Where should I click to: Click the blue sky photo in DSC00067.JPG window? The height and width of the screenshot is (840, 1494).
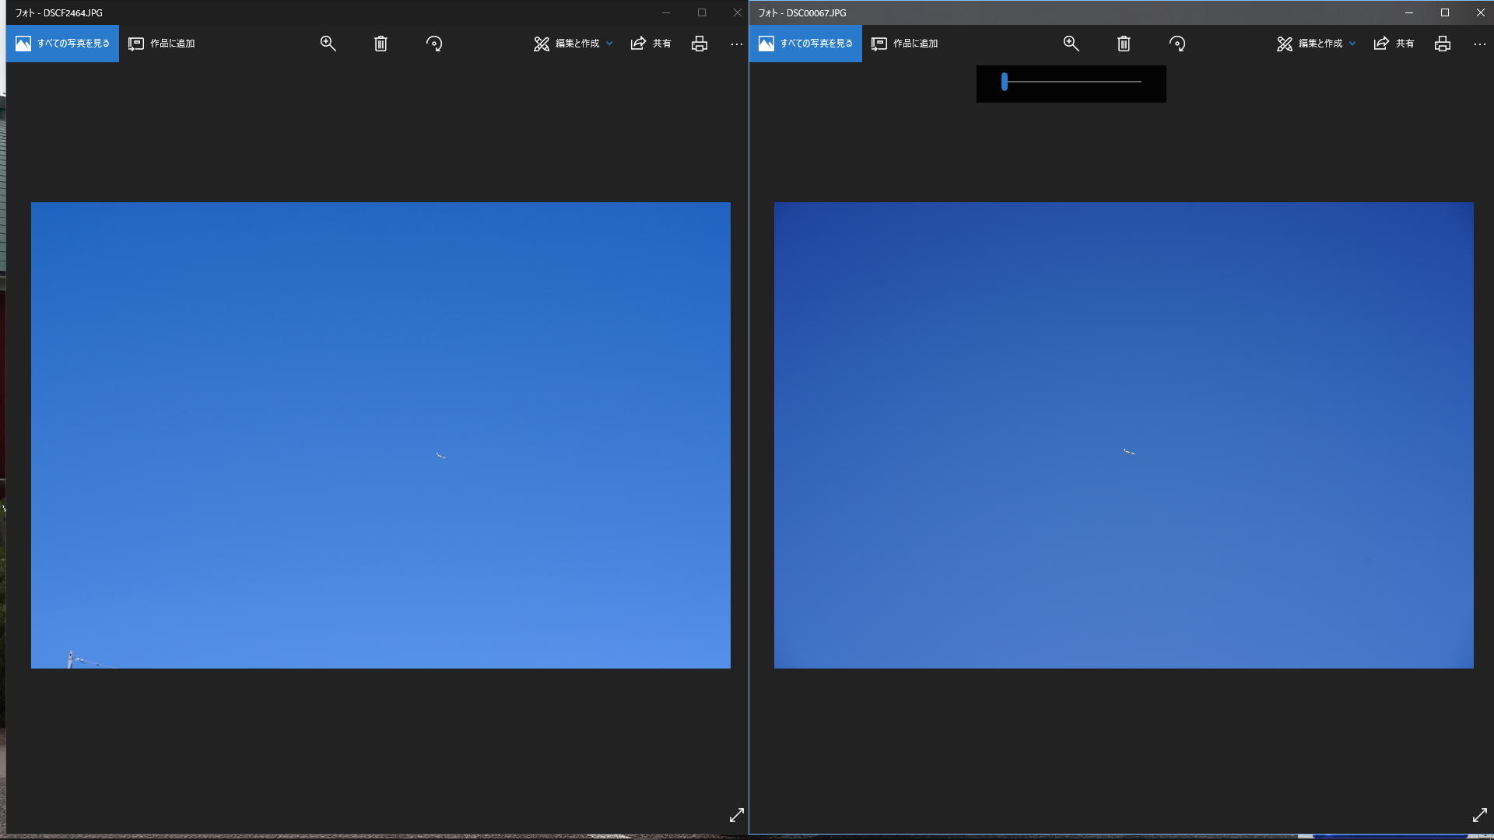1124,435
